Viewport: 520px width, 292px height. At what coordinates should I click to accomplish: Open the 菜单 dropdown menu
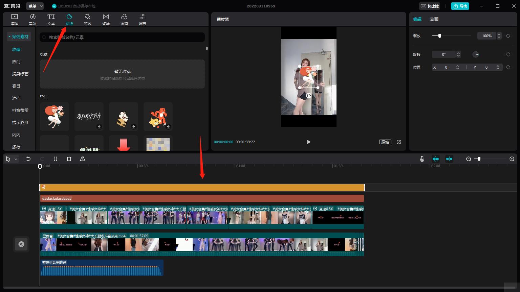(x=35, y=6)
